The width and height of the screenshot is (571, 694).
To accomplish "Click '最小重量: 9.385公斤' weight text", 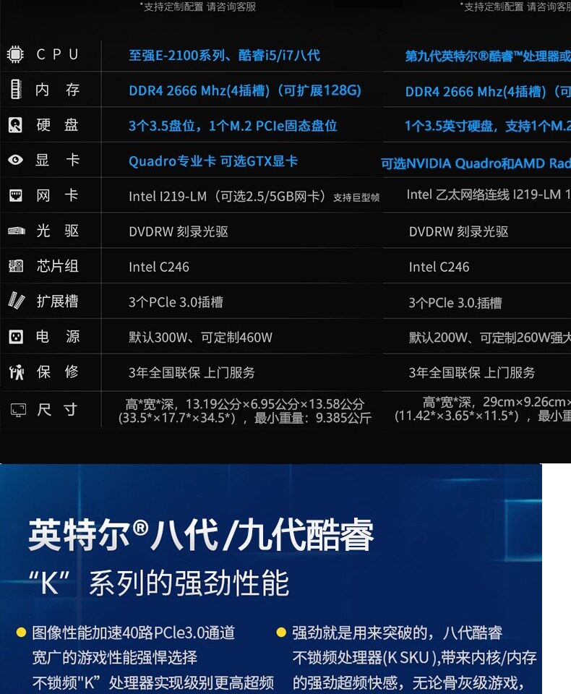I will [x=313, y=418].
